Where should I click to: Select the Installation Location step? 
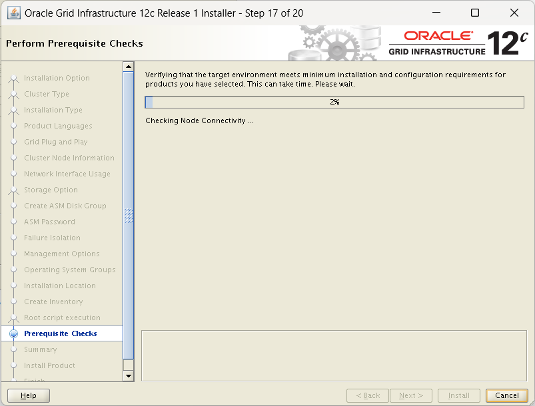click(x=60, y=286)
